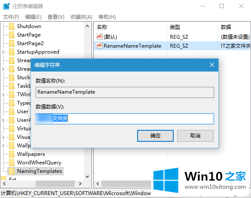Viewport: 251px width, 198px height.
Task: Select the Stuck folder icon
Action: point(12,77)
